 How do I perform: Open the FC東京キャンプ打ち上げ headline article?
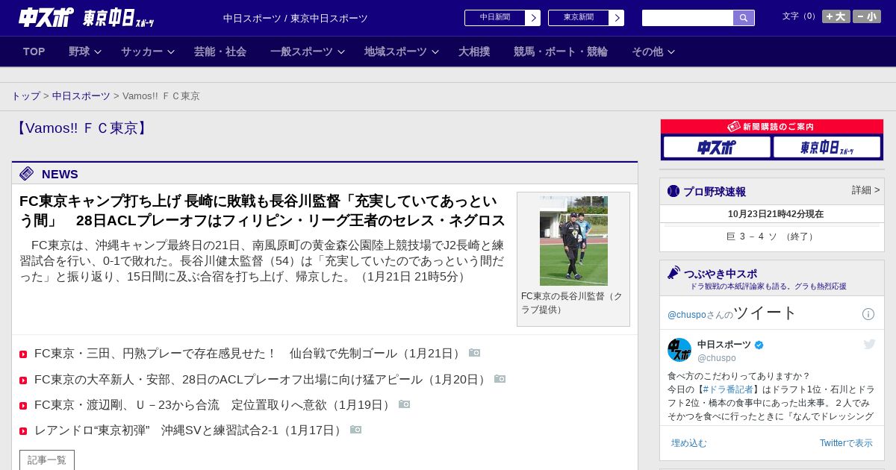coord(262,210)
